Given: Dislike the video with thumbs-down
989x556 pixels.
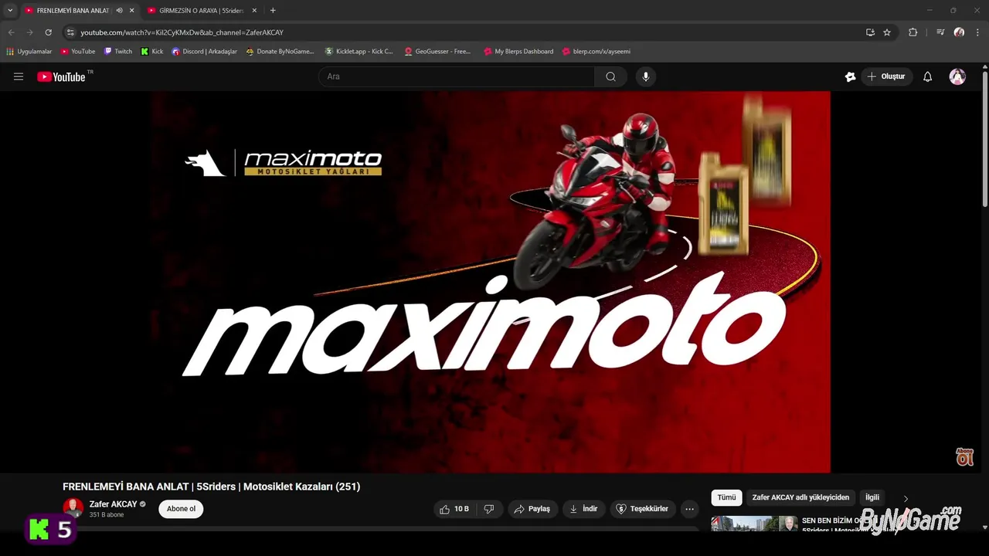Looking at the screenshot, I should click(x=489, y=509).
